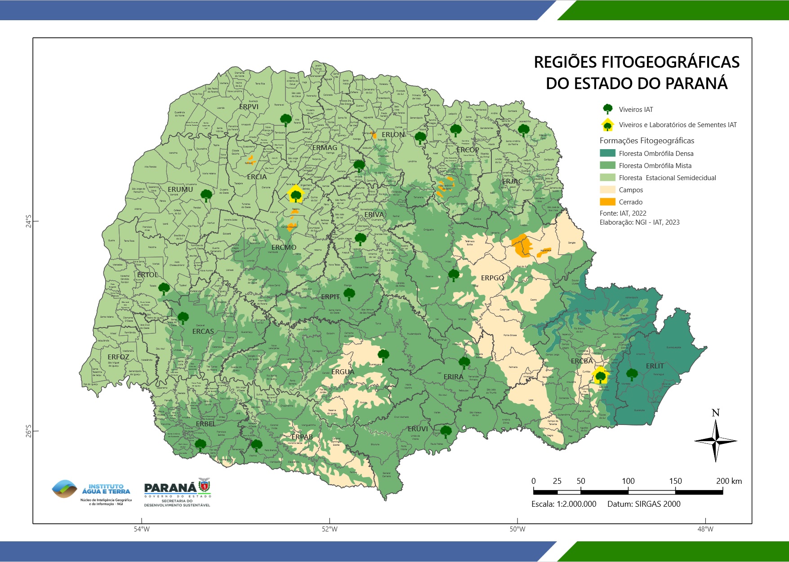Click the Viveiros IAT legend tree icon
Image resolution: width=789 pixels, height=562 pixels.
(x=608, y=109)
